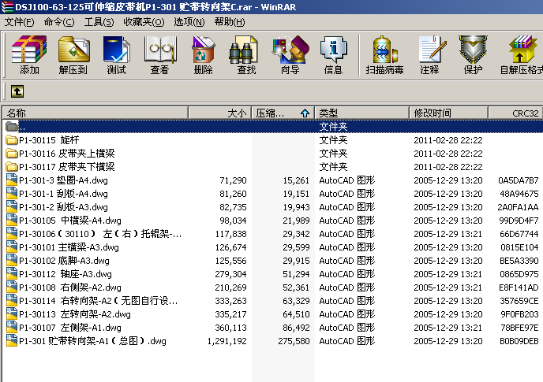Click the 扫描病毒 (Virus Scan) icon
The image size is (543, 382).
click(x=384, y=55)
